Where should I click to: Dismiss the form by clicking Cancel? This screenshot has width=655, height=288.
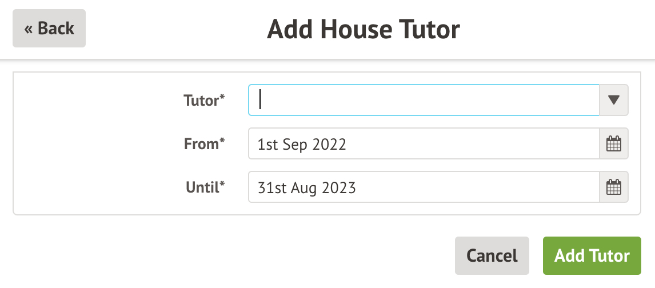[492, 255]
